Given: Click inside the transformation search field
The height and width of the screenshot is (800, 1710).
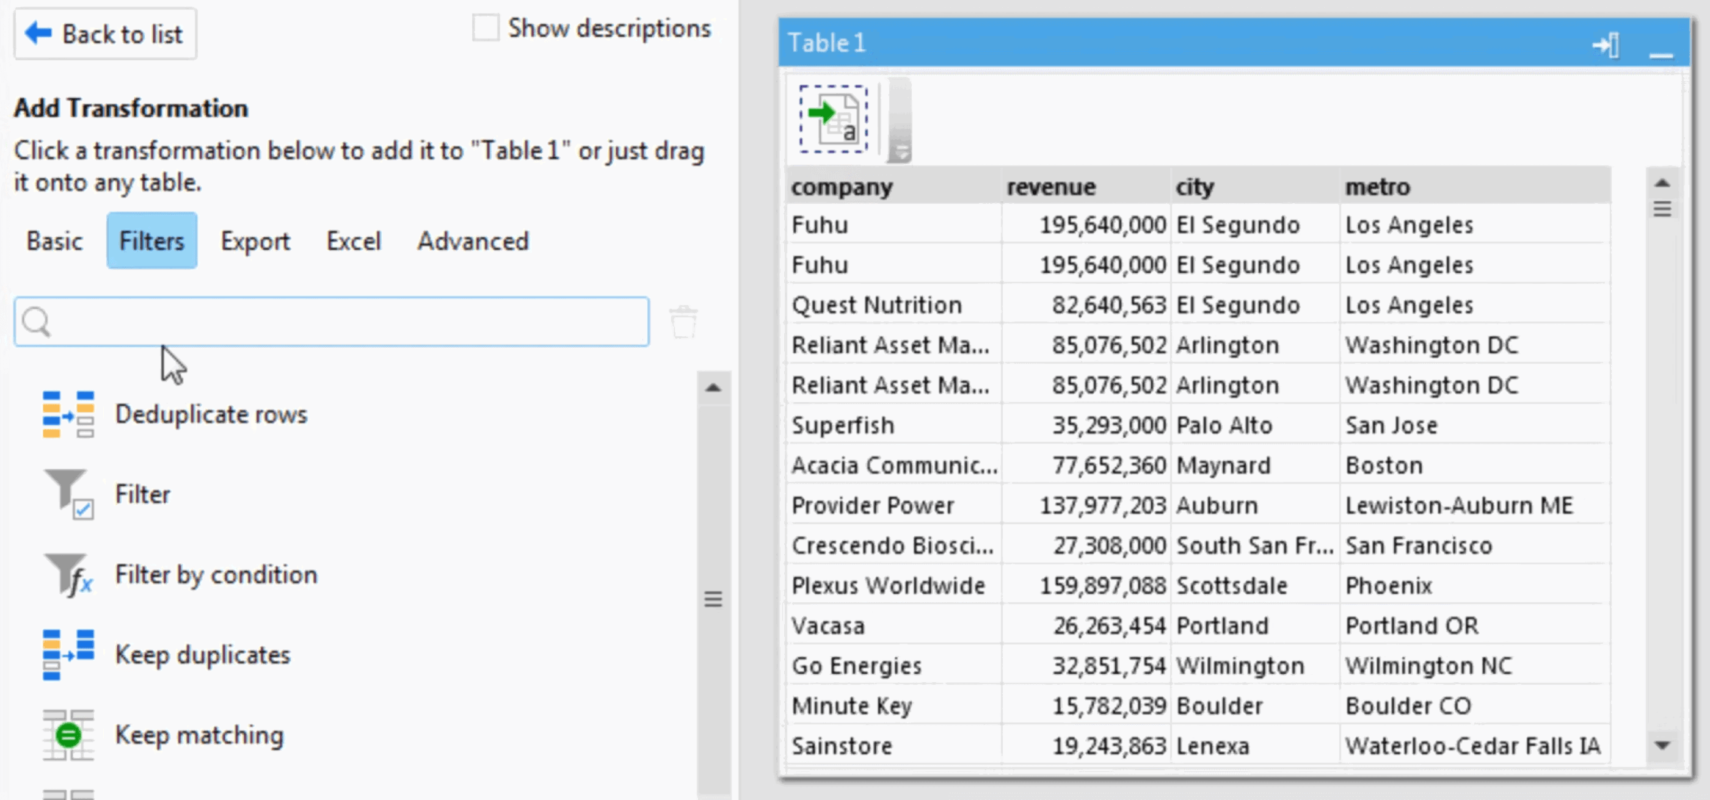Looking at the screenshot, I should click(332, 322).
